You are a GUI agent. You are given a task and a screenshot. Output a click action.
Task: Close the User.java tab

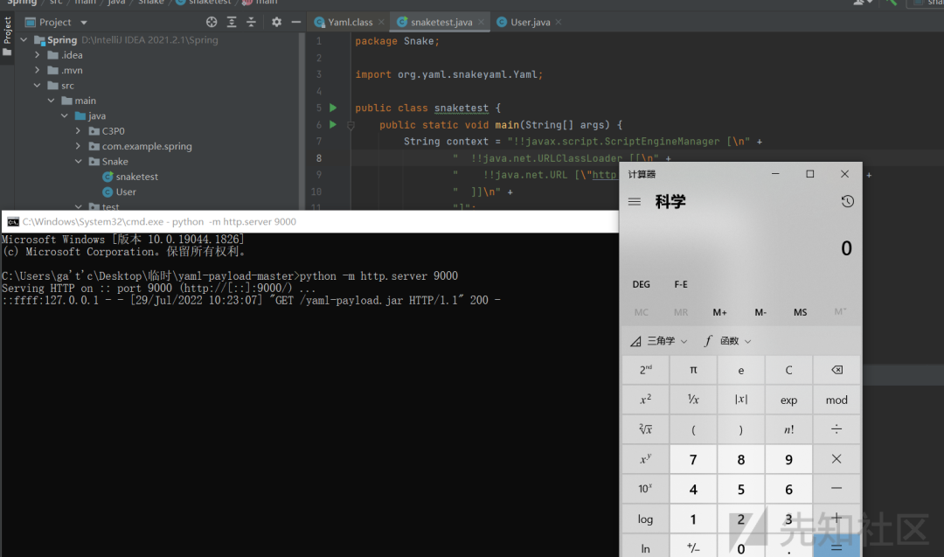coord(559,22)
